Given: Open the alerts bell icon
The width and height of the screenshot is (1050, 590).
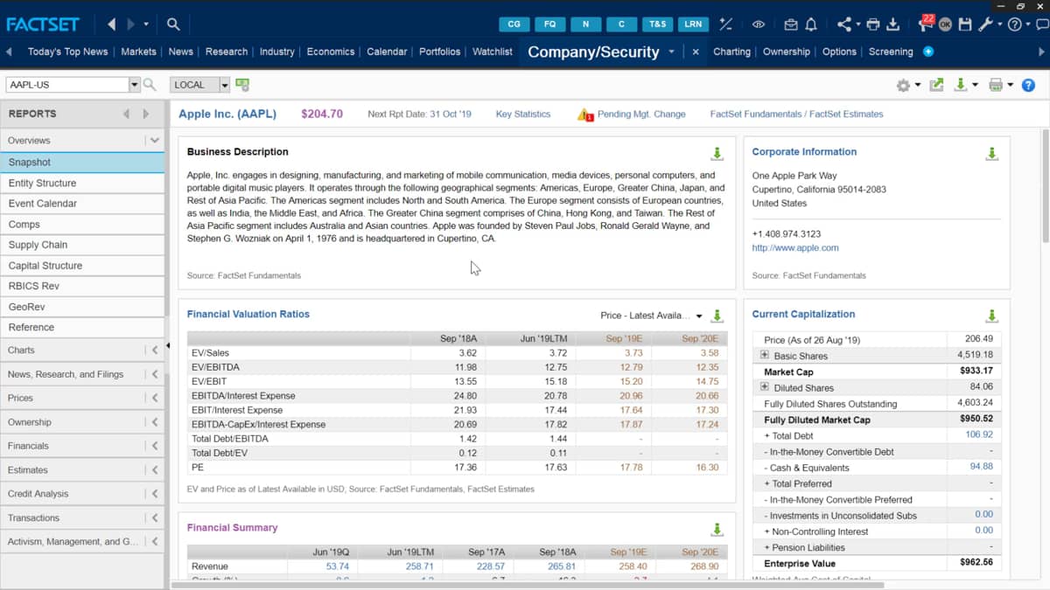Looking at the screenshot, I should point(811,24).
